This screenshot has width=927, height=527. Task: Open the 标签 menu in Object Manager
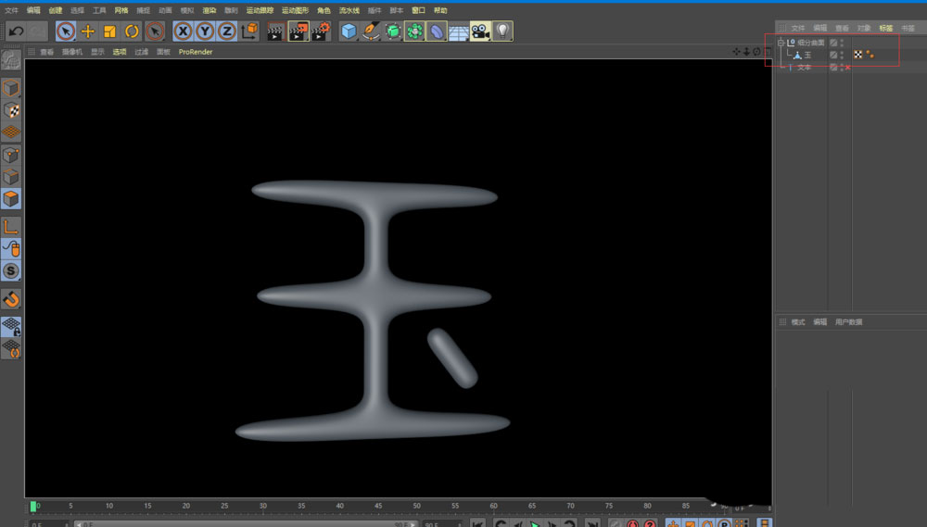point(886,28)
